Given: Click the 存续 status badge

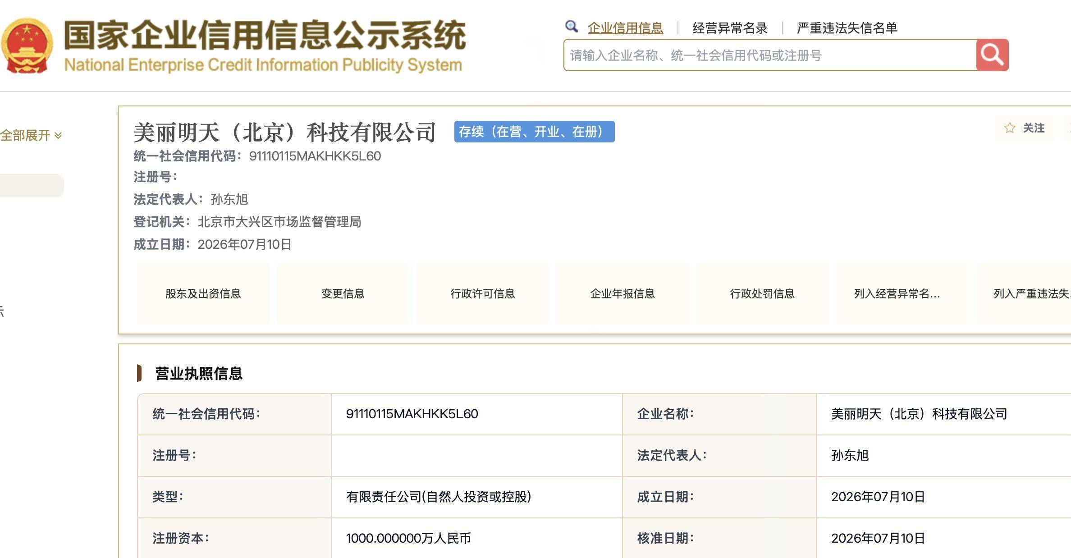Looking at the screenshot, I should click(x=534, y=132).
